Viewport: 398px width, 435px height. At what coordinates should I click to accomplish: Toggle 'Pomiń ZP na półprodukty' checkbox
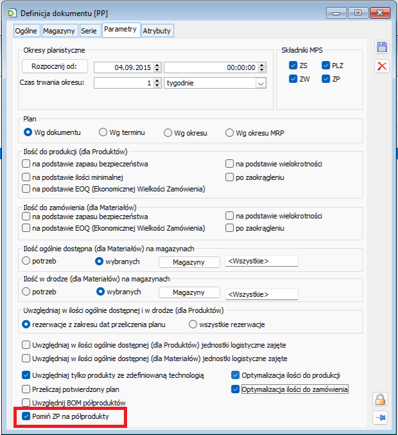[x=26, y=416]
